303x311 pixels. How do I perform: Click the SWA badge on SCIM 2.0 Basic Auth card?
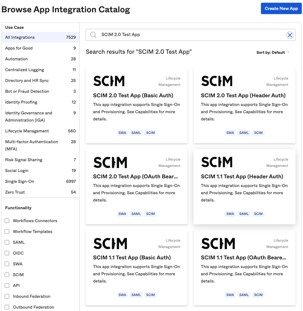click(x=122, y=133)
